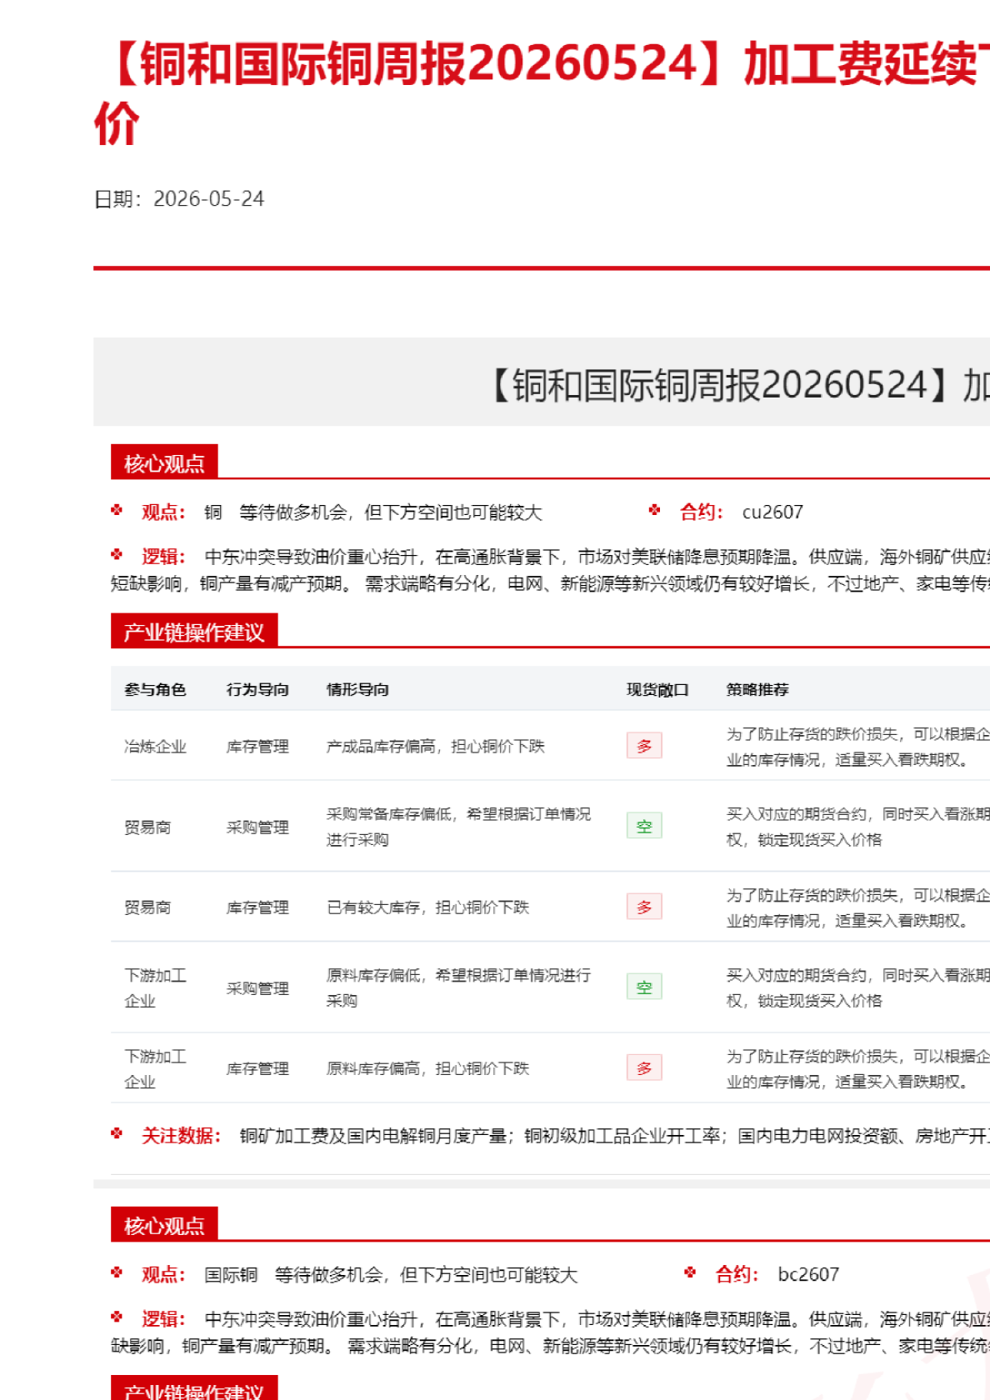Click the strategy text in the 冶炼企业 row

[857, 747]
